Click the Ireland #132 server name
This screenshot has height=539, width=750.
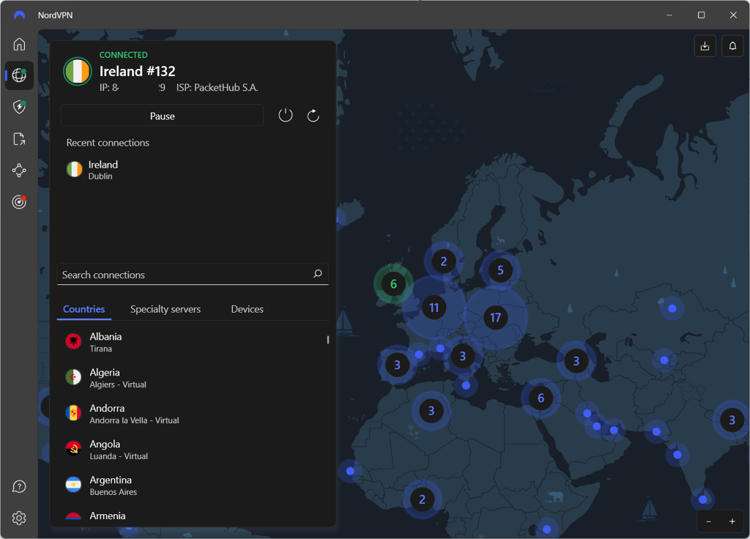click(x=137, y=71)
